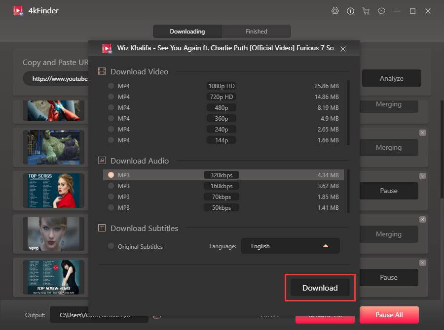Click the feedback chat bubble icon
Viewport: 444px width, 330px height.
[x=381, y=11]
